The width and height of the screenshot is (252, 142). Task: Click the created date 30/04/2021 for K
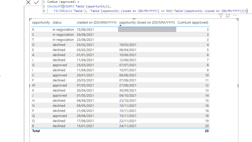pos(85,91)
